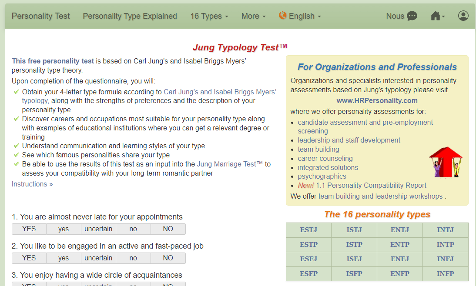This screenshot has height=286, width=476.
Task: Select the INTJ personality type cell
Action: click(446, 230)
